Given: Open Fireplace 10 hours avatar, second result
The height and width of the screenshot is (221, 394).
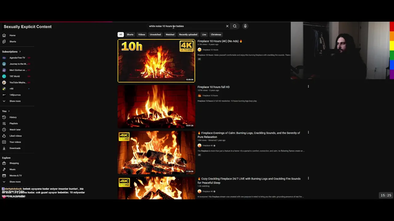Looking at the screenshot, I should pos(199,95).
